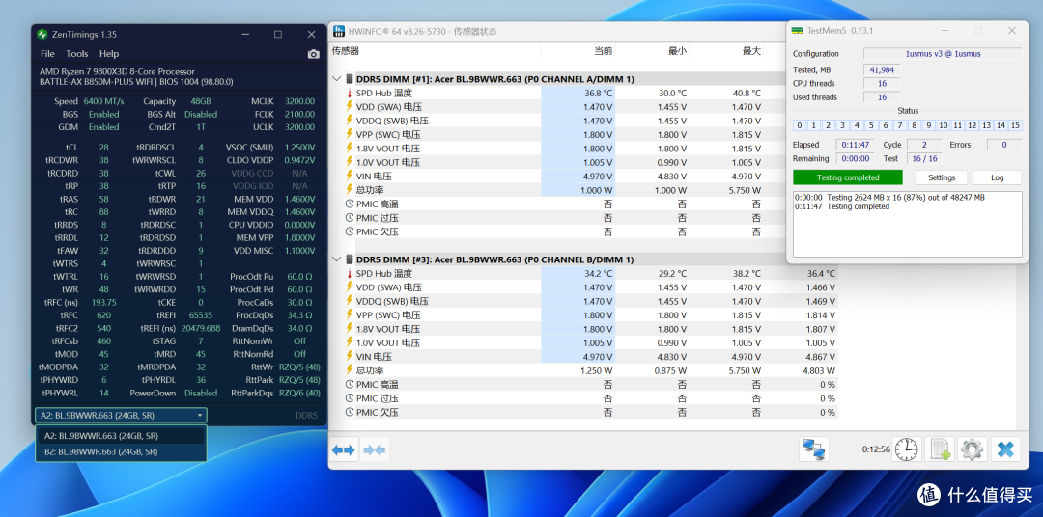Open the ZenTimings Help menu

point(109,54)
